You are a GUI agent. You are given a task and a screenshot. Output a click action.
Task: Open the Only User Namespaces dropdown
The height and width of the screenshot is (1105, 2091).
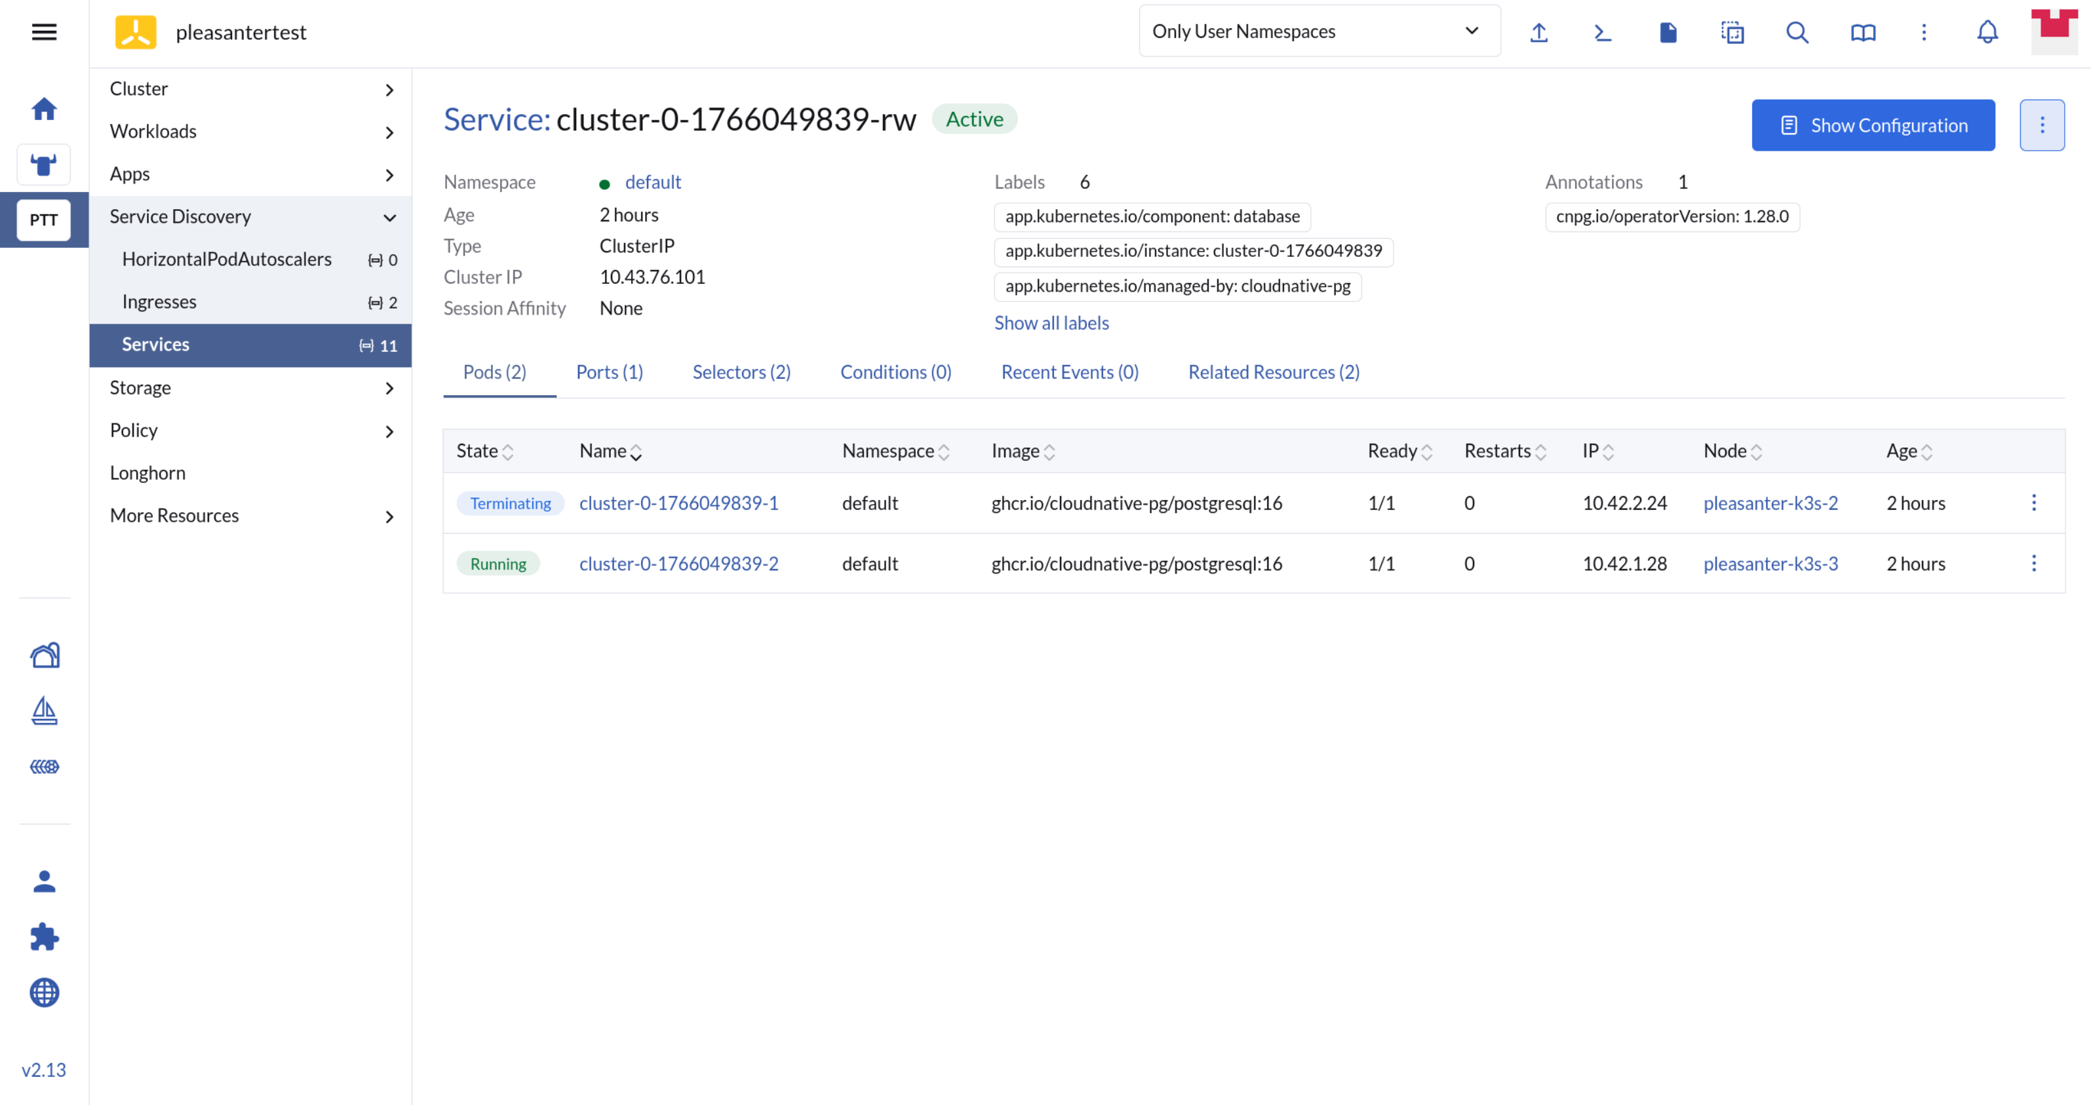click(x=1319, y=31)
